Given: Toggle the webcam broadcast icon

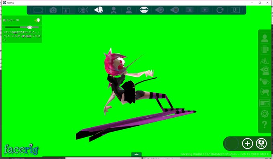Looking at the screenshot, I should tap(83, 10).
